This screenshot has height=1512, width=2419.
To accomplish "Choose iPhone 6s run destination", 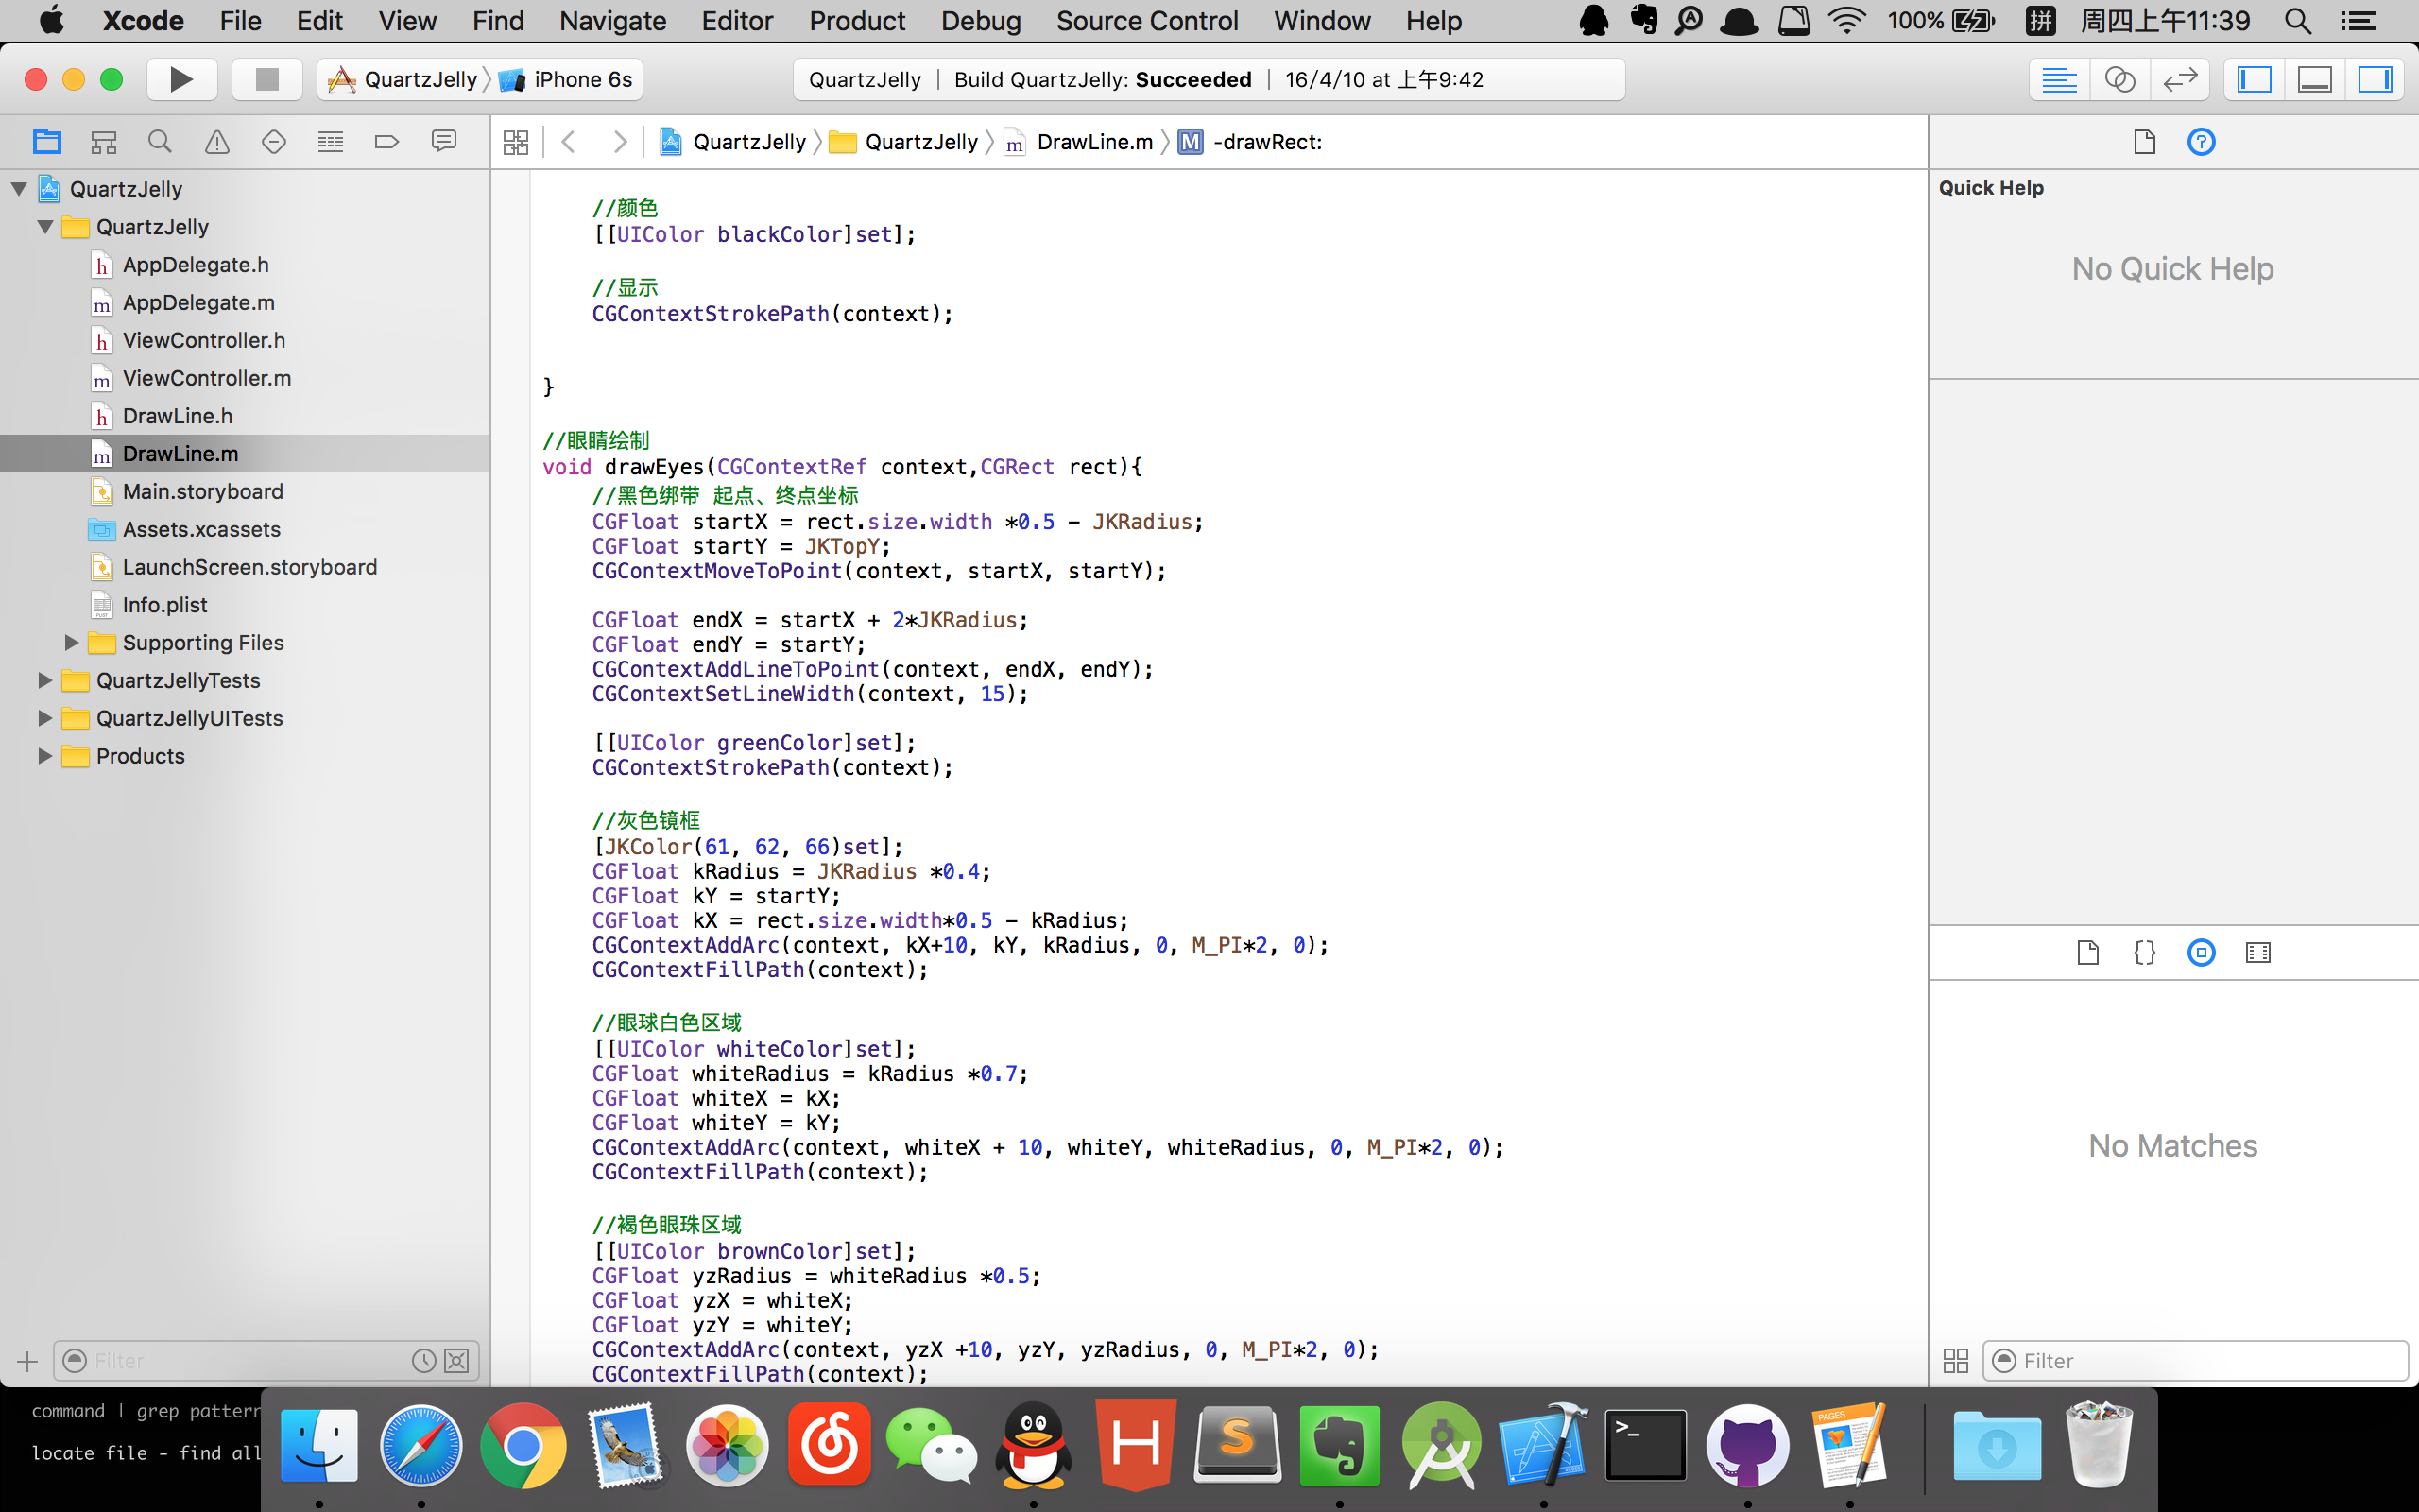I will click(x=567, y=79).
